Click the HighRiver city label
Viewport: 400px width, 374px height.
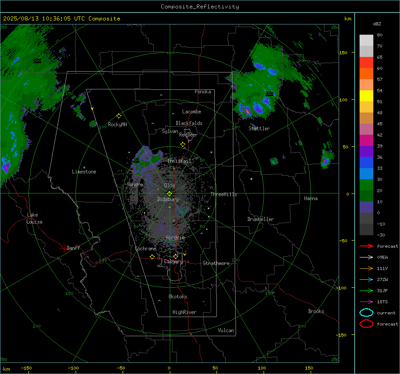point(184,312)
